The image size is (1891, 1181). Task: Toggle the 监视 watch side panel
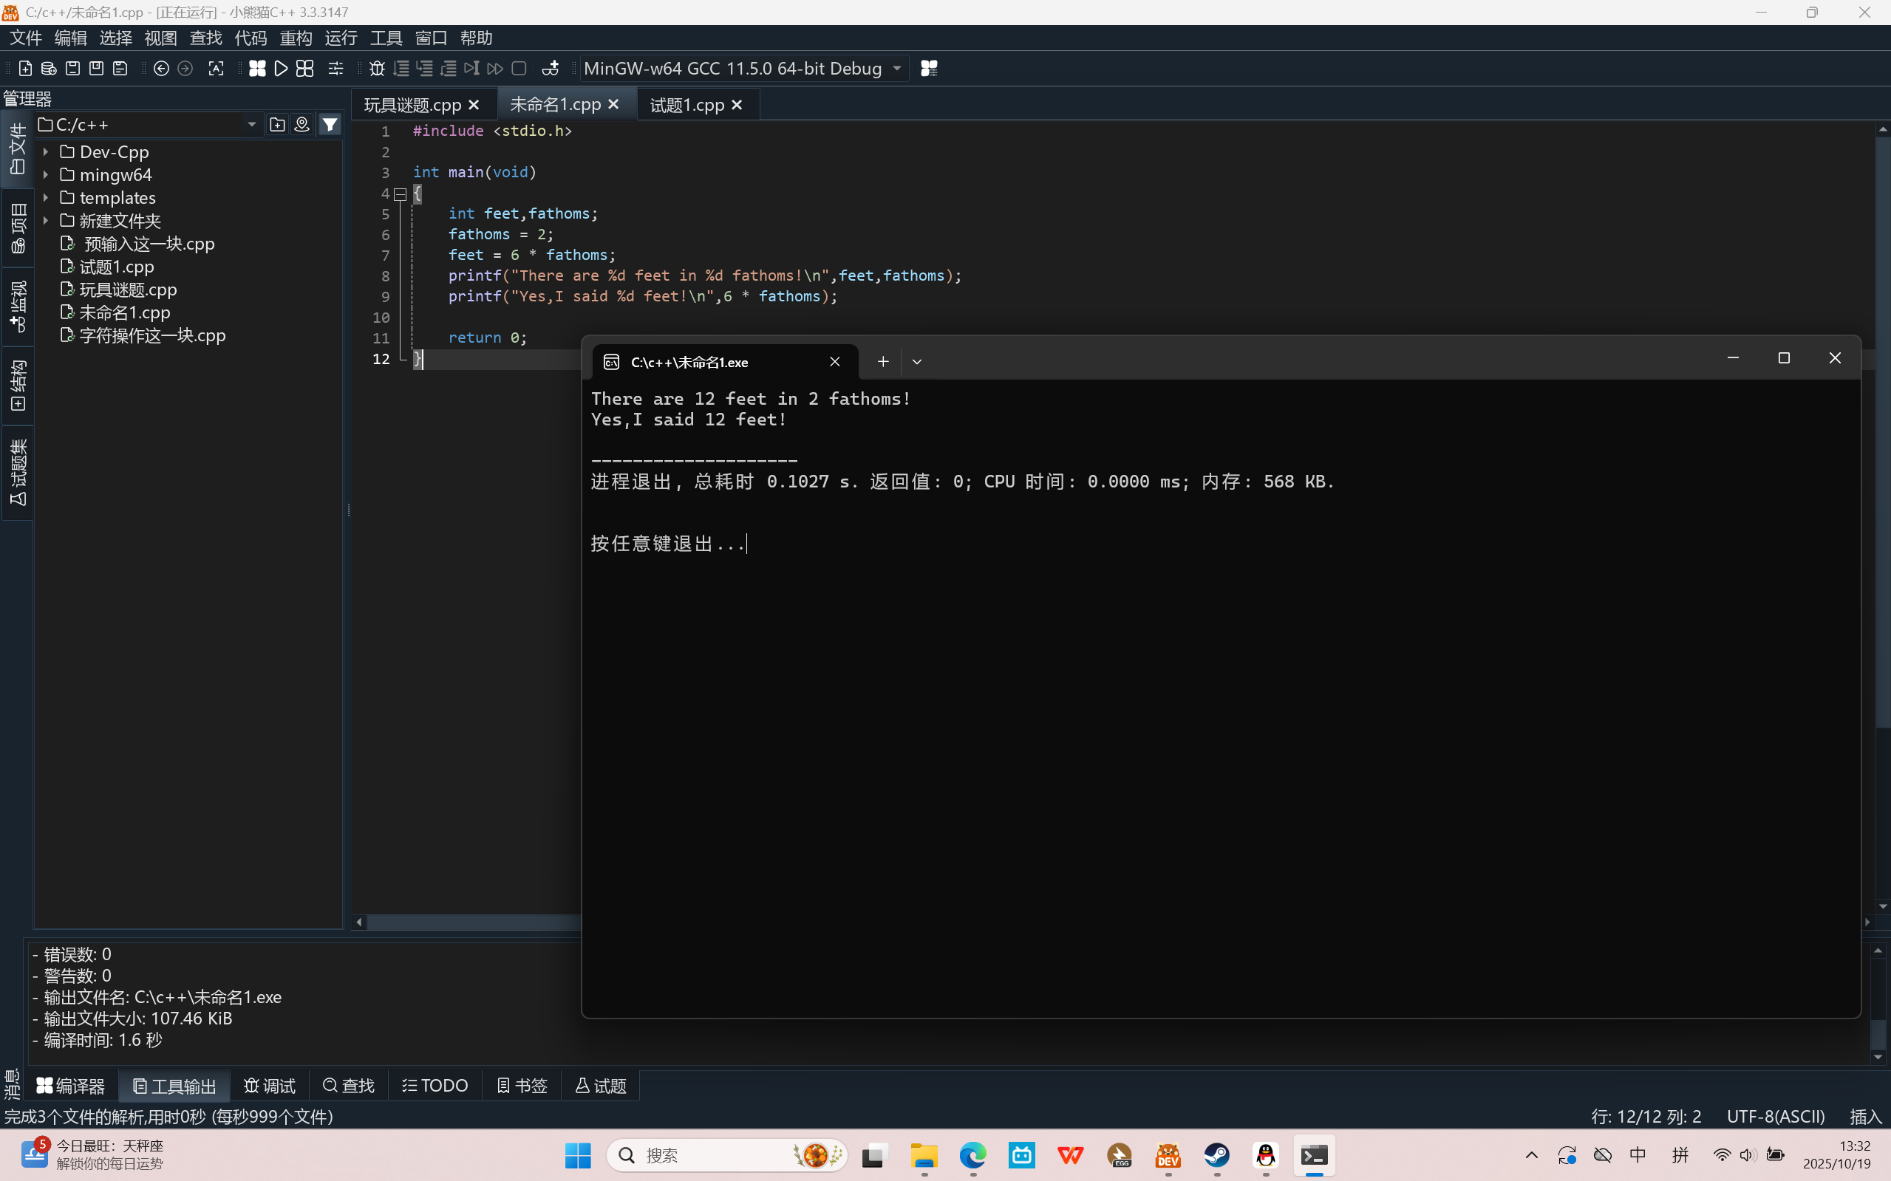pos(18,307)
